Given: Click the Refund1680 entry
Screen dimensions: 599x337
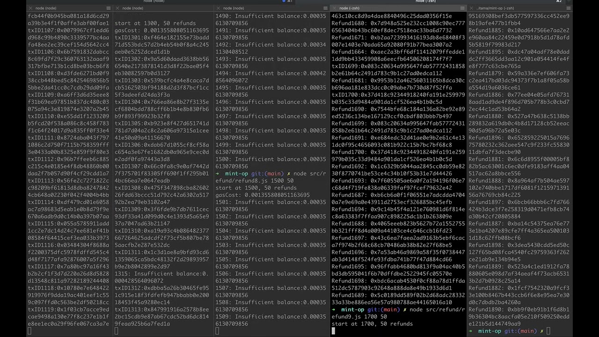Looking at the screenshot, I should [398, 27].
